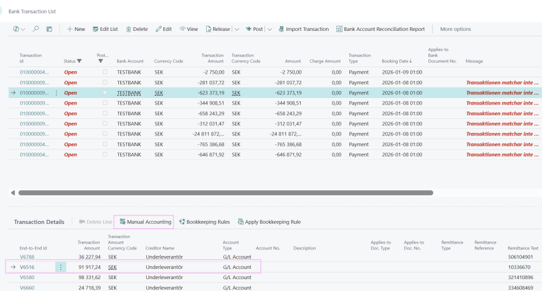The width and height of the screenshot is (542, 291).
Task: Select amount 91 917,24 cell
Action: (90, 267)
